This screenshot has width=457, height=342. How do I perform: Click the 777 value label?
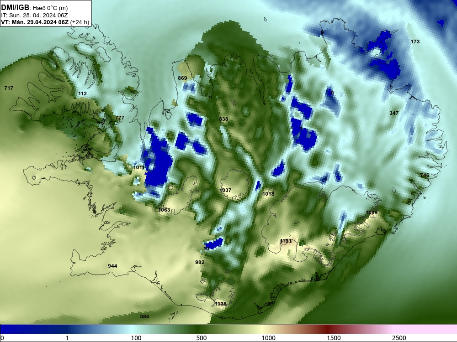coord(120,118)
